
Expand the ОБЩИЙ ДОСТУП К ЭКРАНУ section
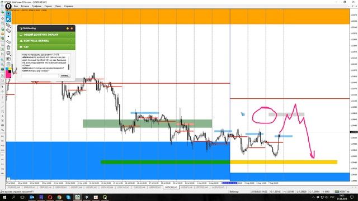click(x=46, y=35)
